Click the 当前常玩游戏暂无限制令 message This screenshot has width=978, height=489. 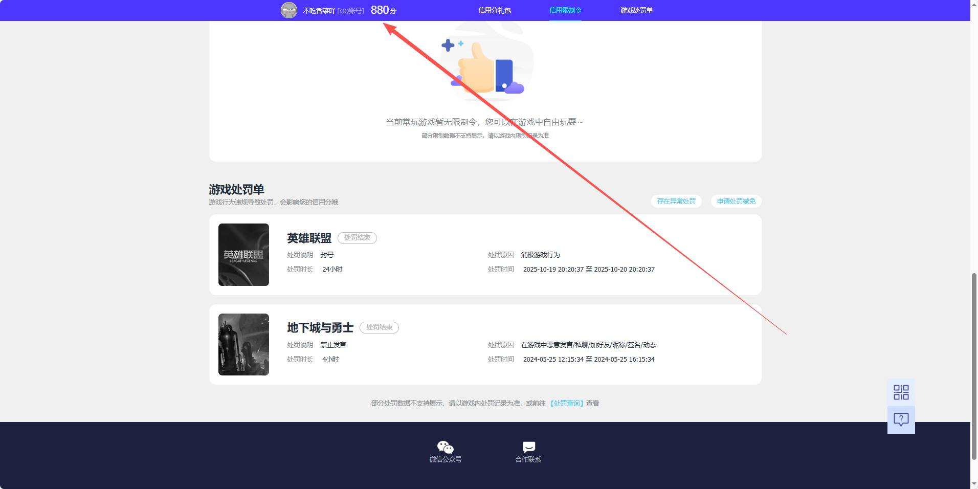click(484, 122)
